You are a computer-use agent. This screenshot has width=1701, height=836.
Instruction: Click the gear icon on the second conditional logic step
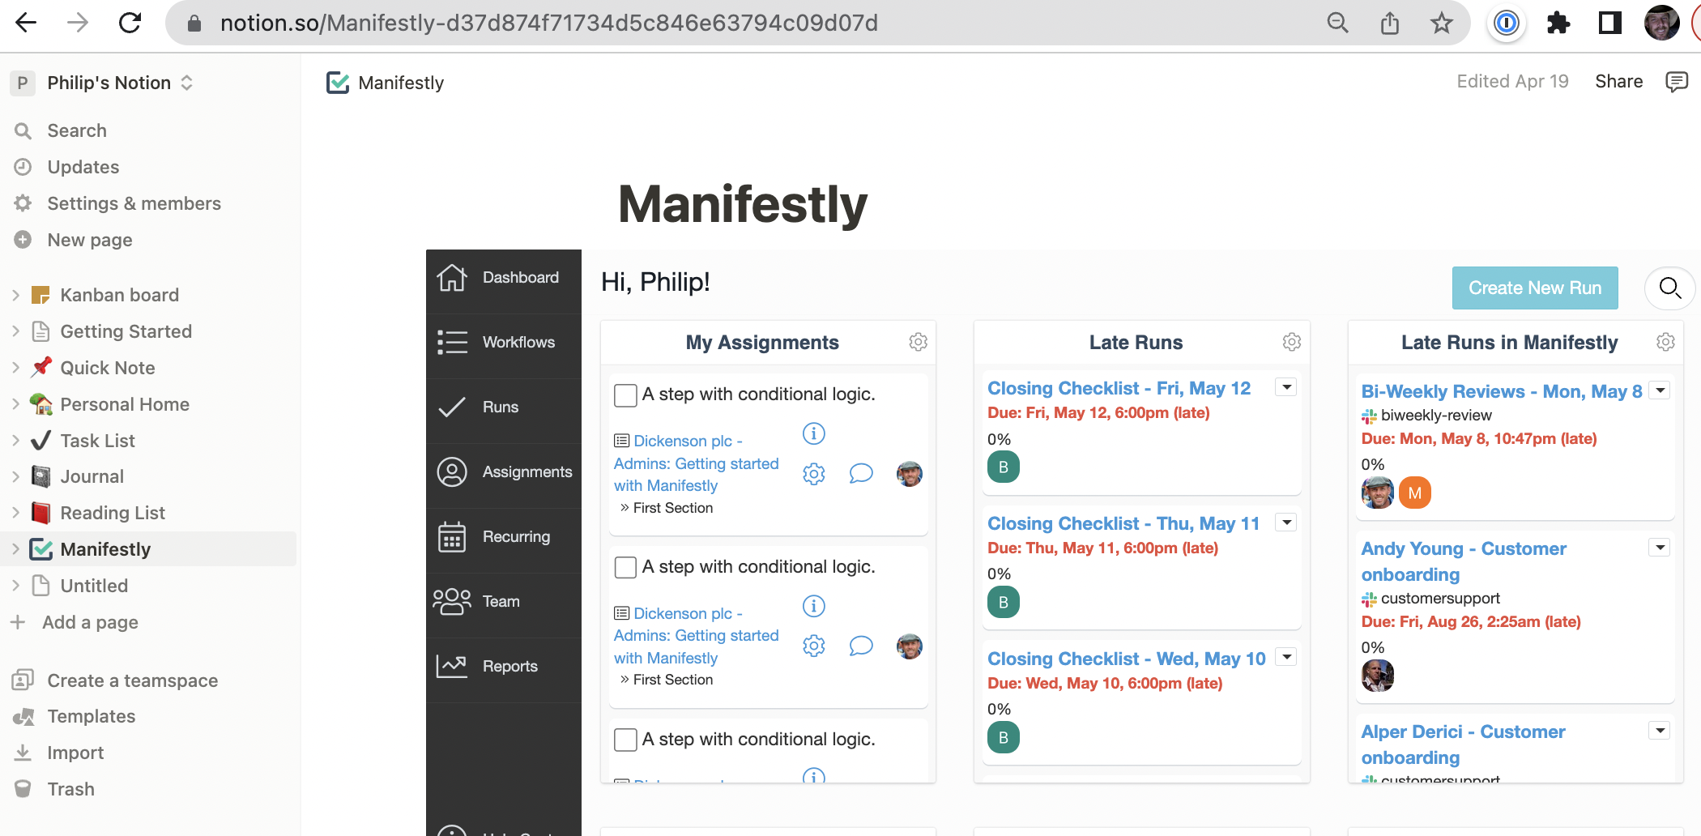pyautogui.click(x=814, y=646)
